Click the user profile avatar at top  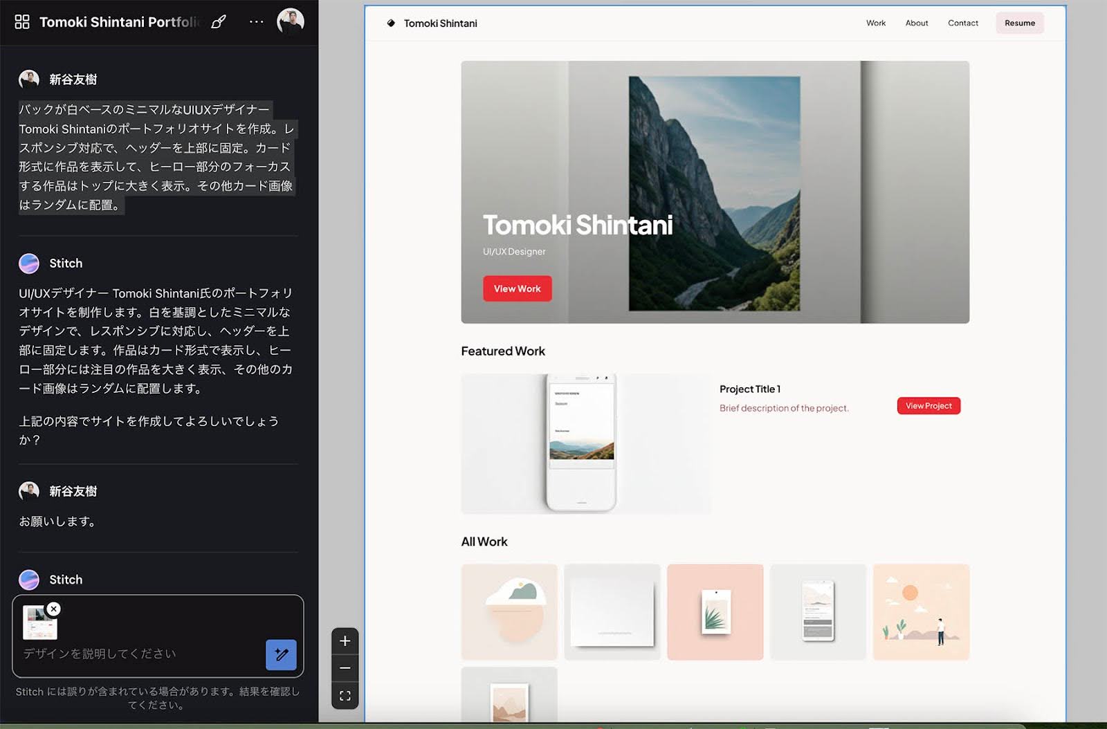[x=291, y=22]
